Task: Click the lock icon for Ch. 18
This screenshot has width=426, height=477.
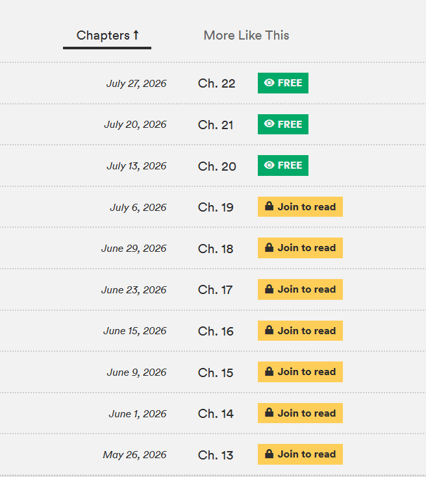Action: click(269, 247)
